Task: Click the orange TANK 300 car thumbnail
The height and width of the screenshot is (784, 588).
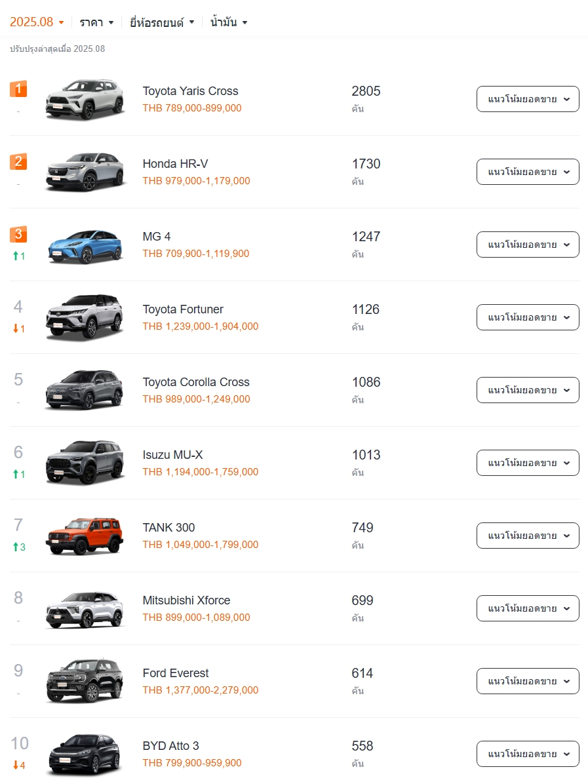Action: coord(85,536)
